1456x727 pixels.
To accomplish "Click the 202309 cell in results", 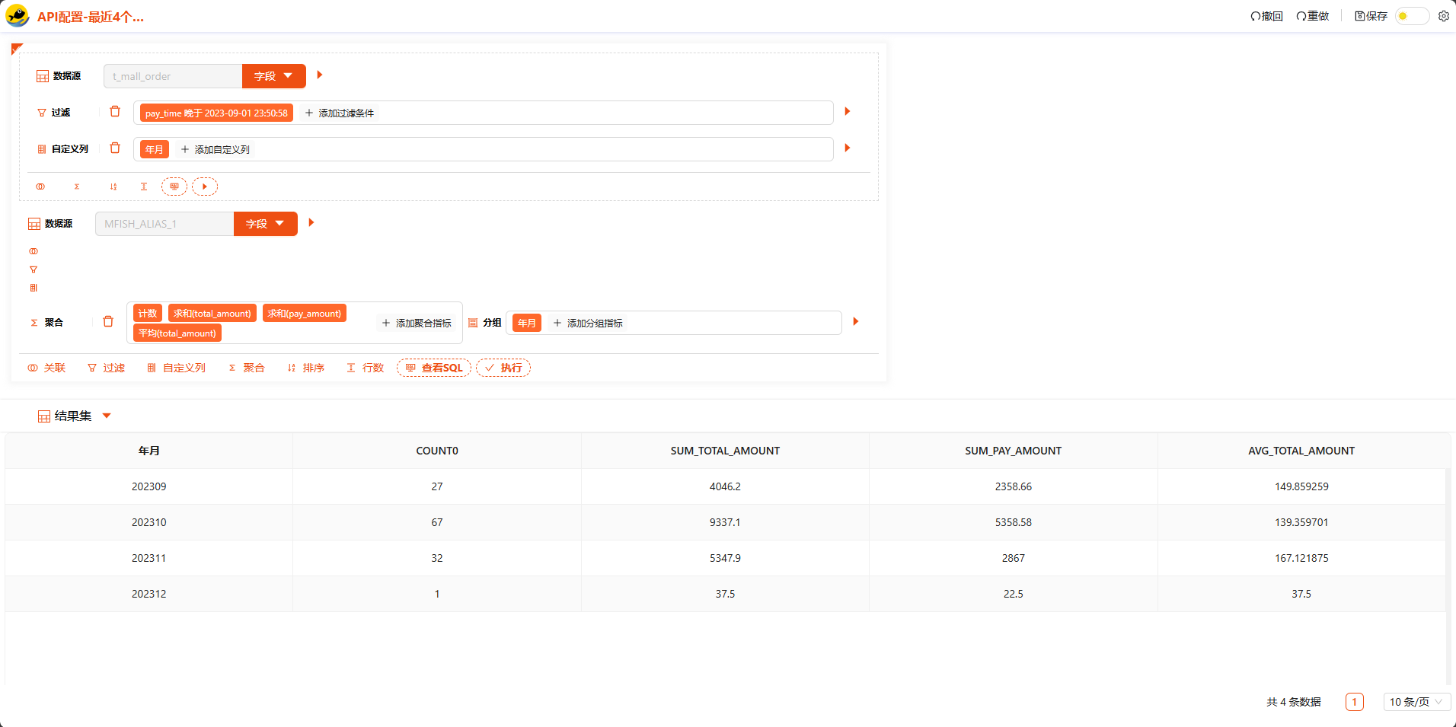I will click(149, 486).
